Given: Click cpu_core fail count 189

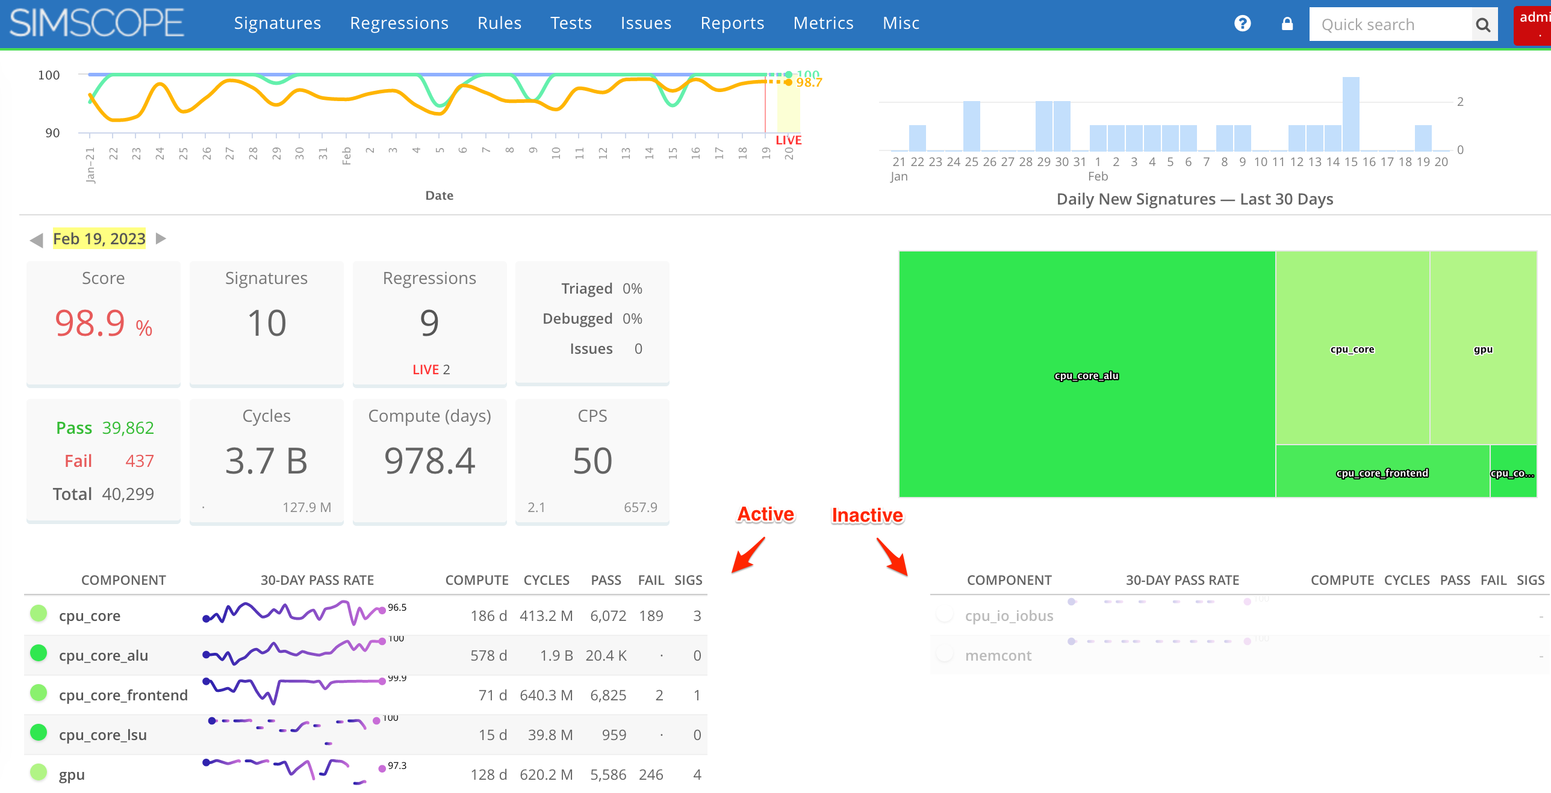Looking at the screenshot, I should point(651,616).
